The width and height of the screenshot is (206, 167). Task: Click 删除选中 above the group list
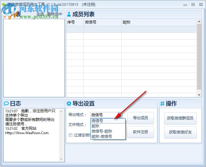point(55,14)
